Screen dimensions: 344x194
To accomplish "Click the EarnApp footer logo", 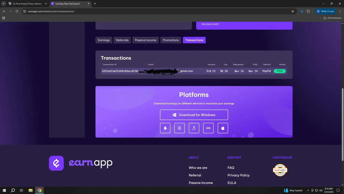I will tap(81, 163).
